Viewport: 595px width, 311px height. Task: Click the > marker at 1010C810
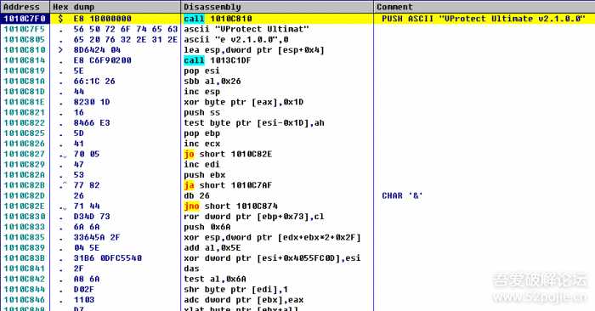point(60,50)
